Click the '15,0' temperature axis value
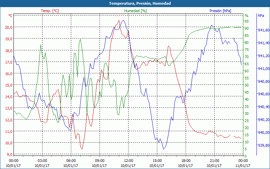 9,85
